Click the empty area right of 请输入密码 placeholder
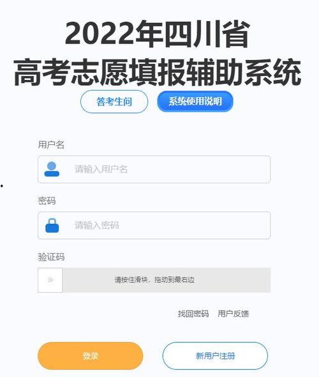Image resolution: width=319 pixels, height=377 pixels. (195, 226)
